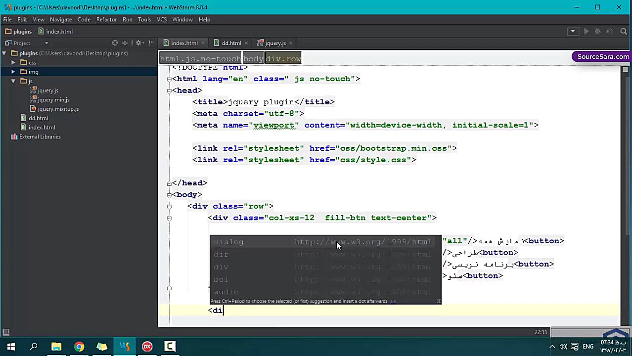Fold the div class row block
Image resolution: width=632 pixels, height=356 pixels.
click(x=169, y=206)
